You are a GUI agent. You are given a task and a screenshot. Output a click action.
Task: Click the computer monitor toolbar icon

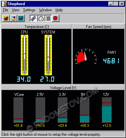(13, 18)
